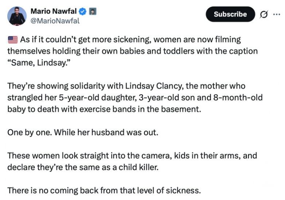
Task: Click the US flag emoji in the post
Action: 13,39
